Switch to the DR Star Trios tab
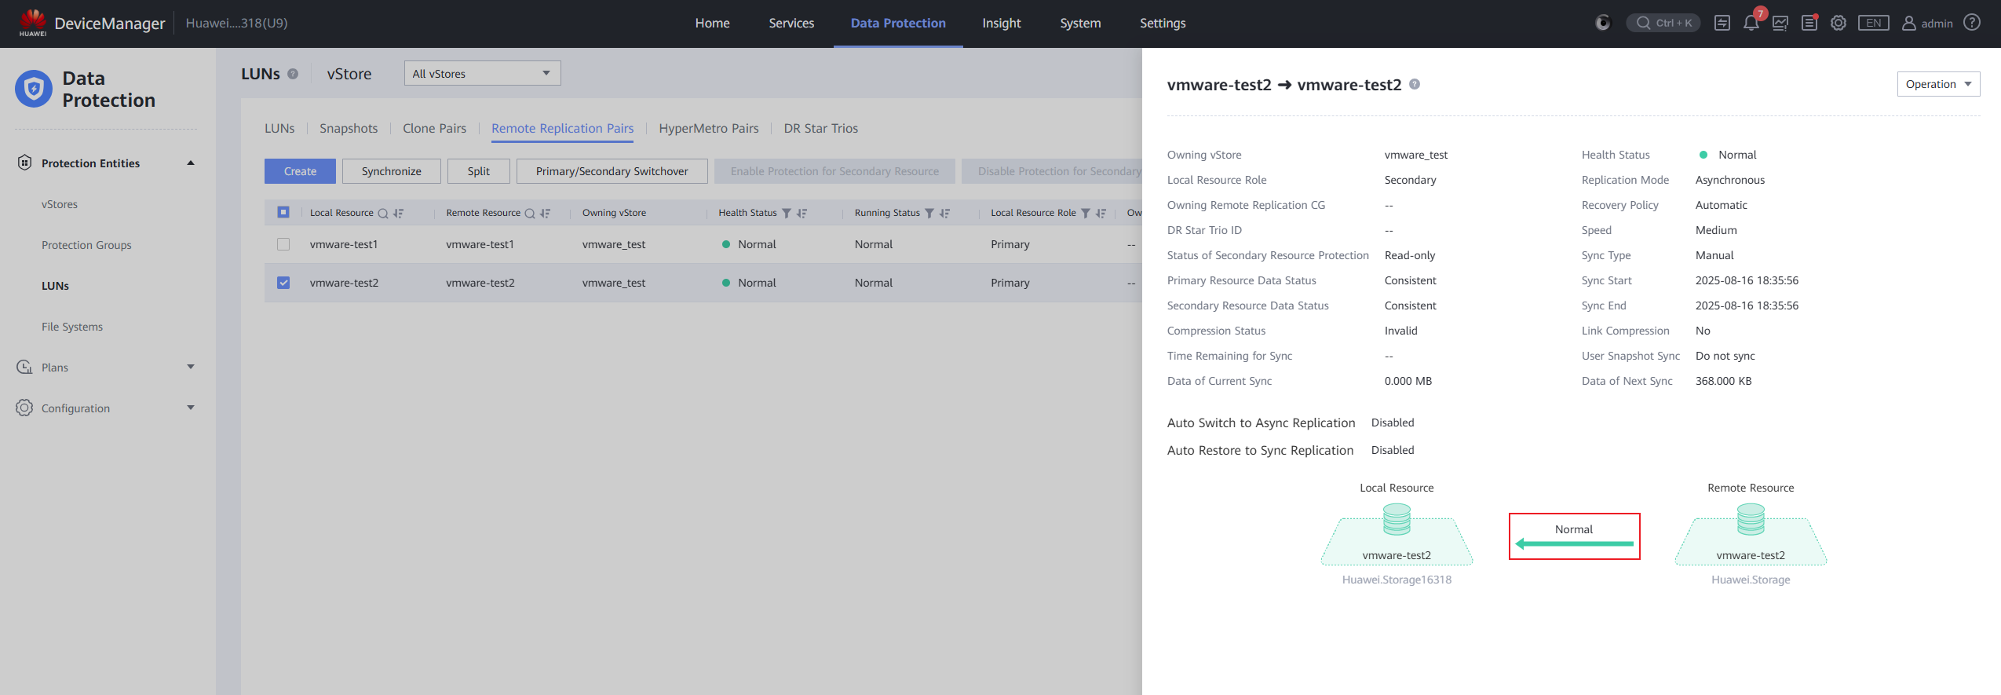Viewport: 2001px width, 695px height. [x=820, y=128]
